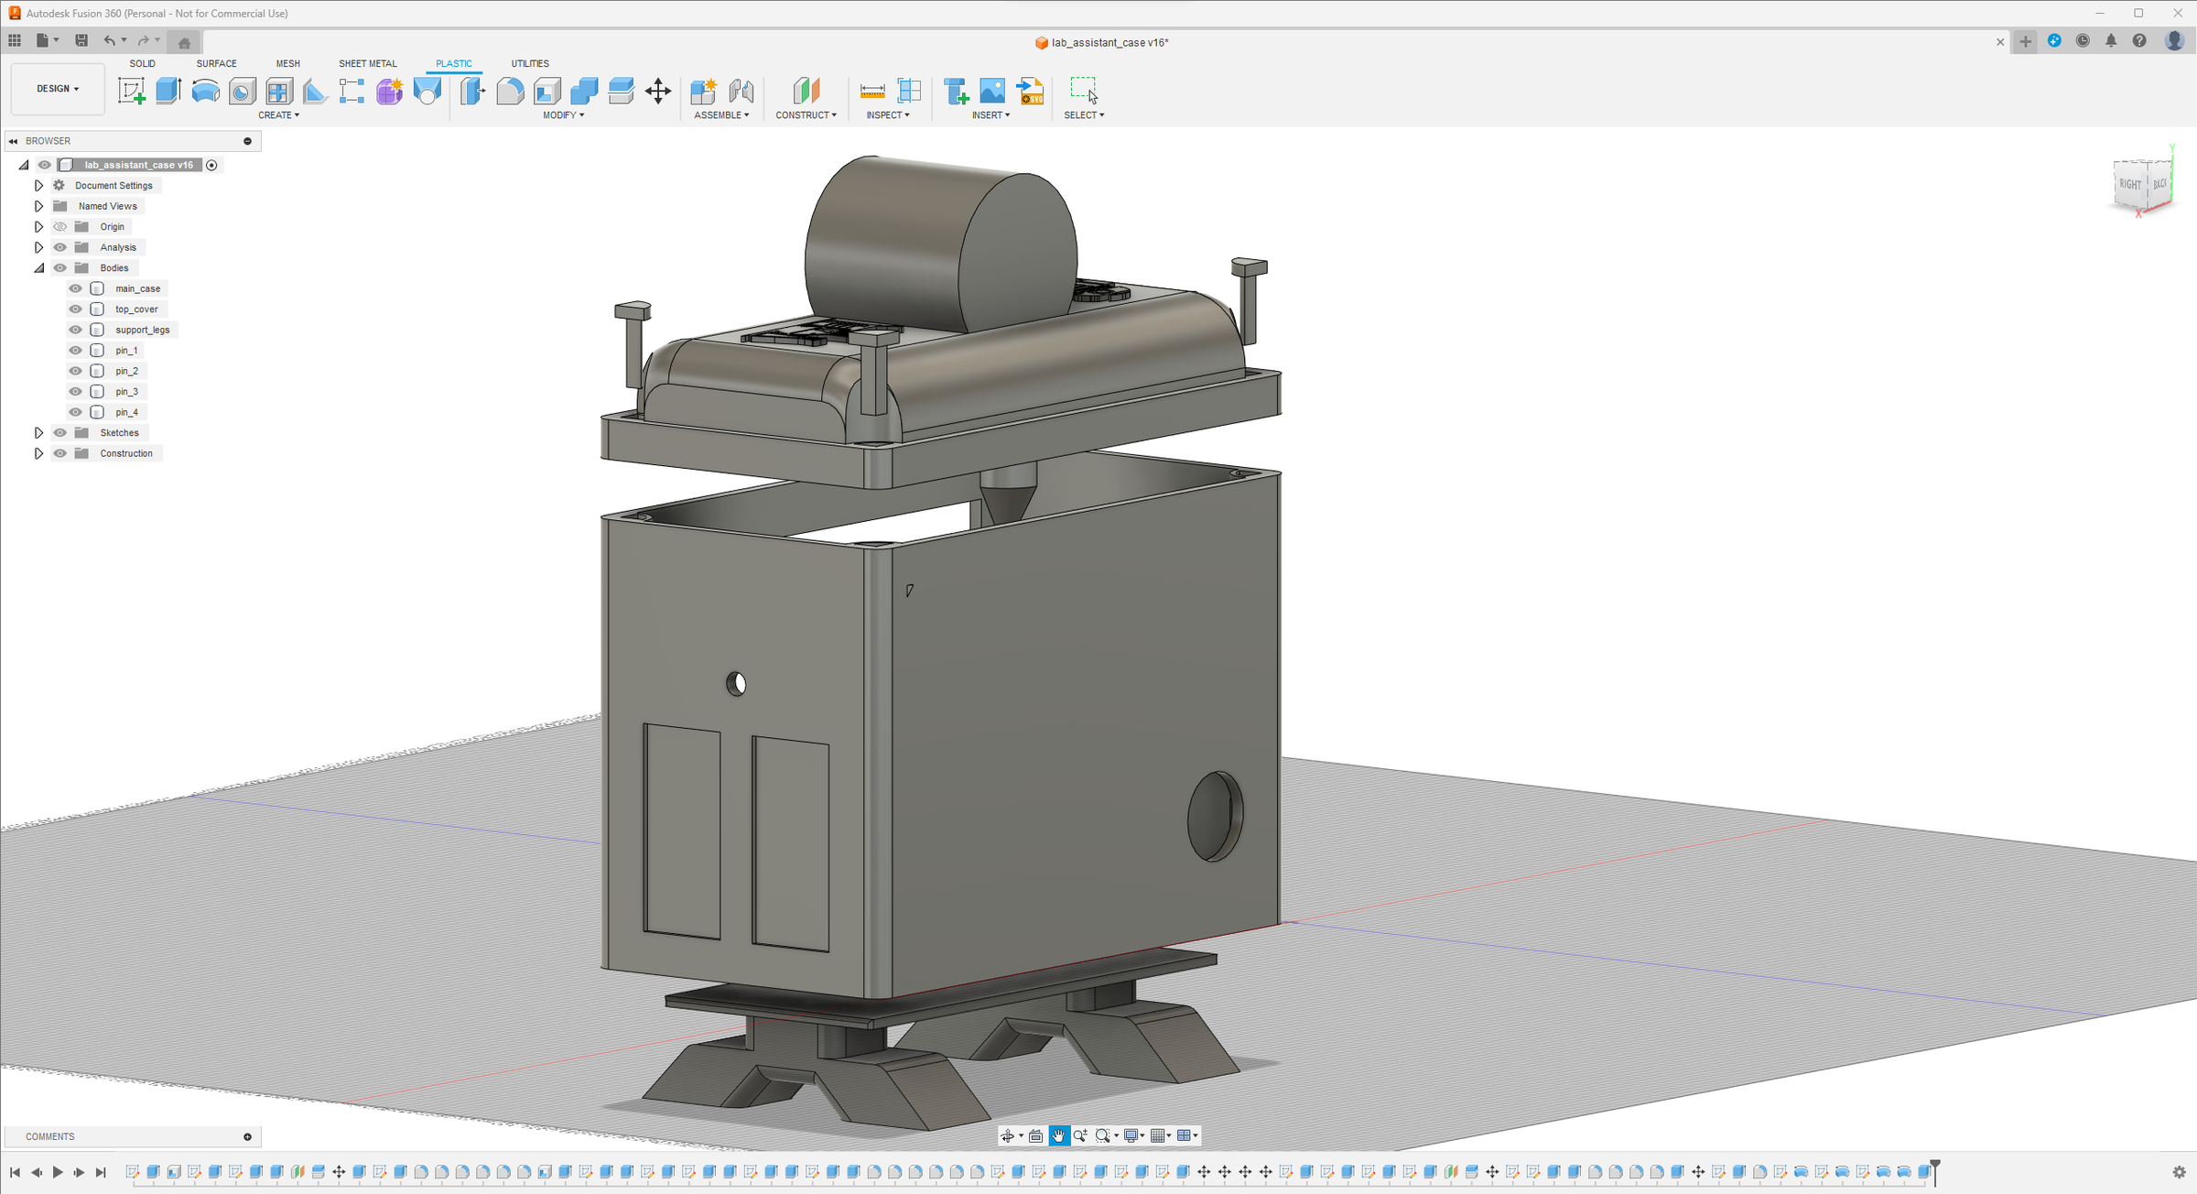Switch to the SOLID tab
This screenshot has width=2197, height=1194.
point(143,63)
